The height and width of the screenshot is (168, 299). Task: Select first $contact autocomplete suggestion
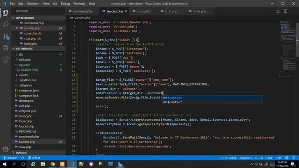point(213,98)
